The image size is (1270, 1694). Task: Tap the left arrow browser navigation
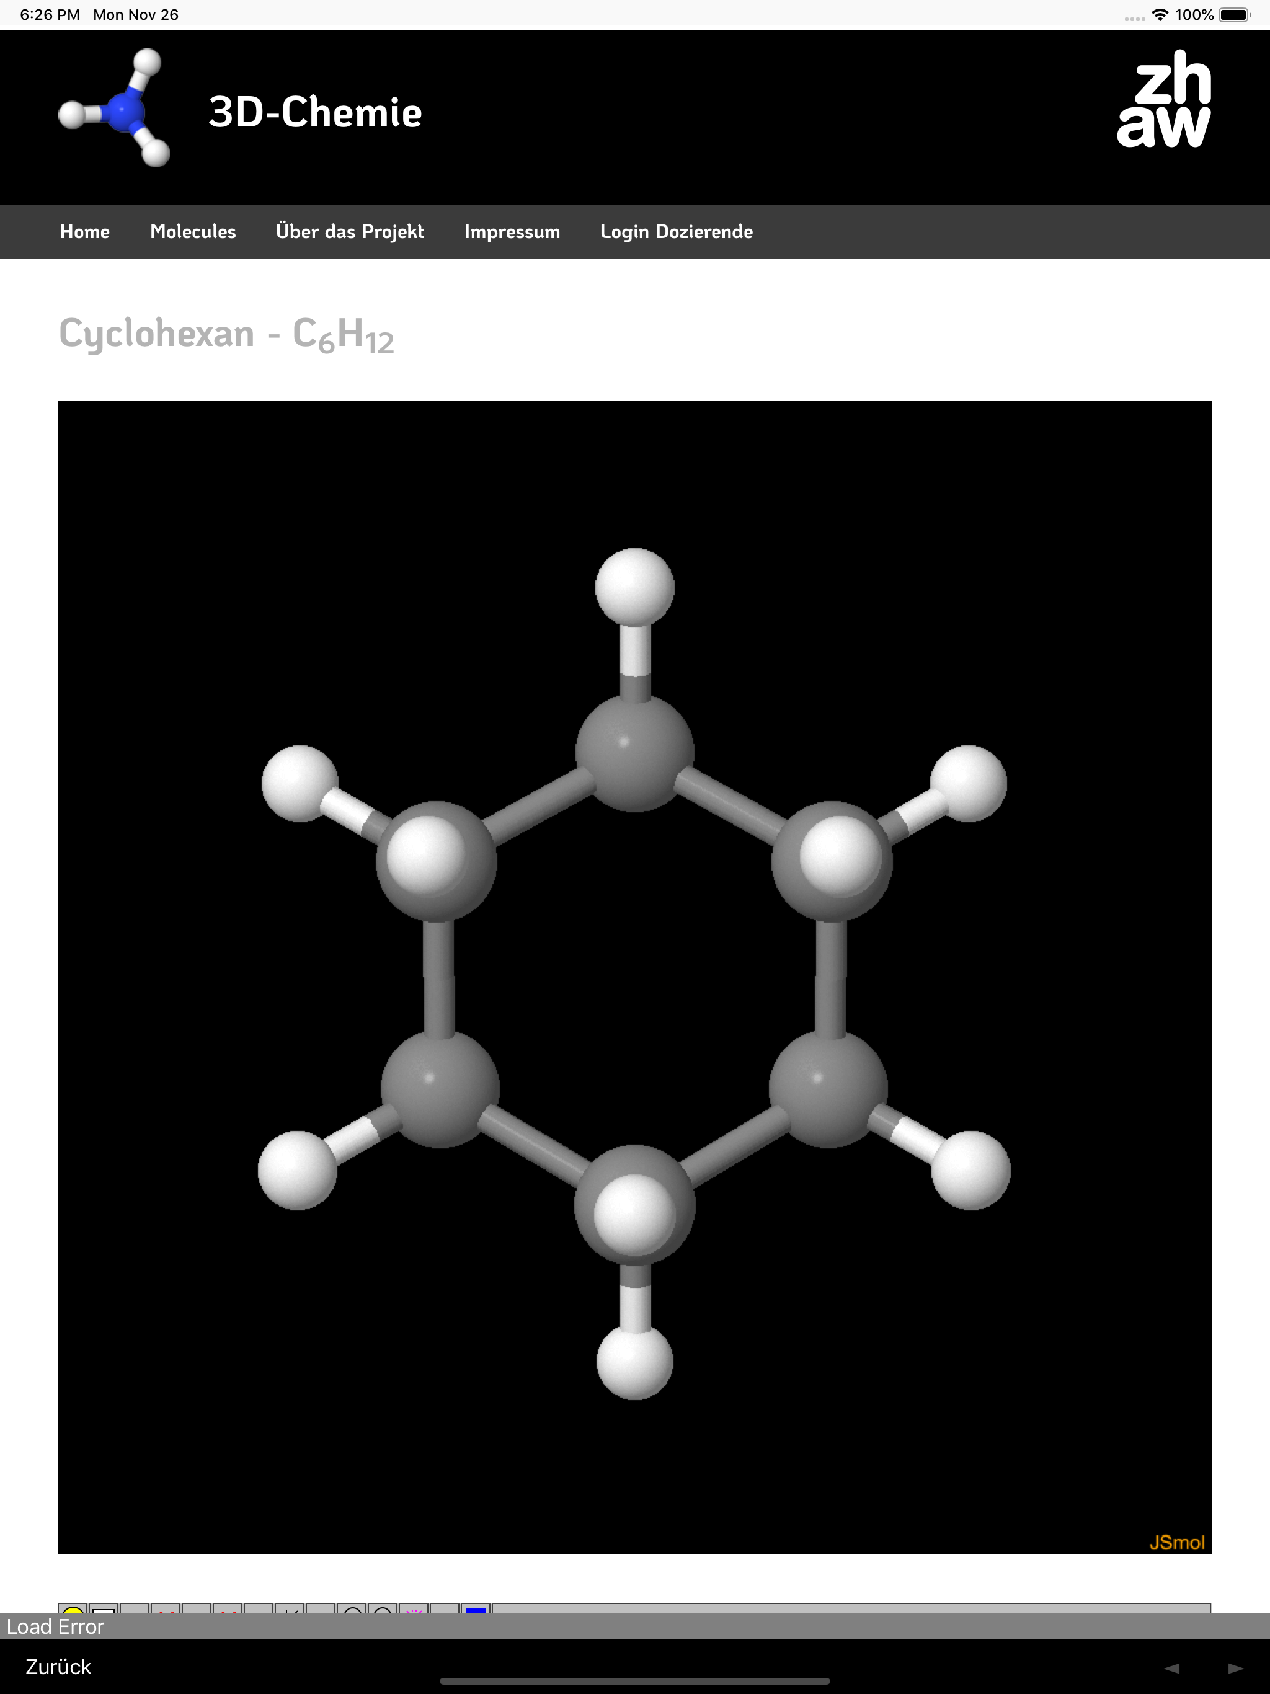click(1171, 1668)
